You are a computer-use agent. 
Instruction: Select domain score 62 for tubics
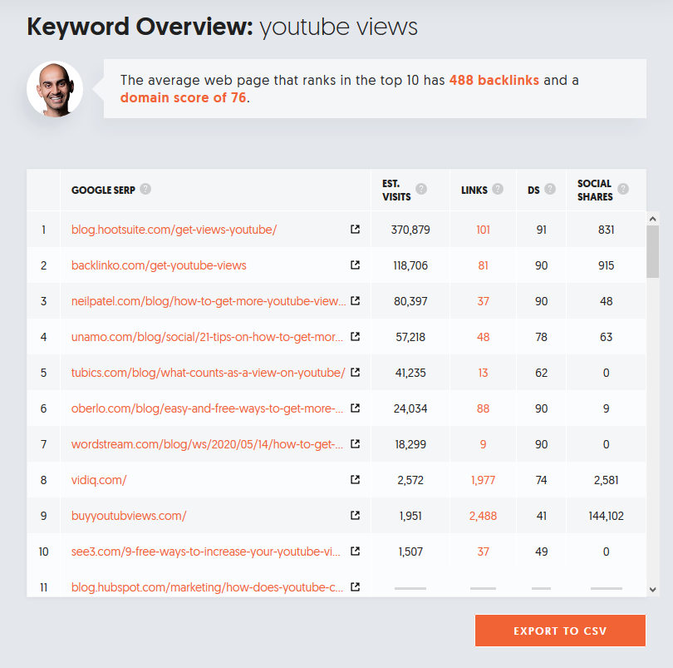click(x=541, y=373)
